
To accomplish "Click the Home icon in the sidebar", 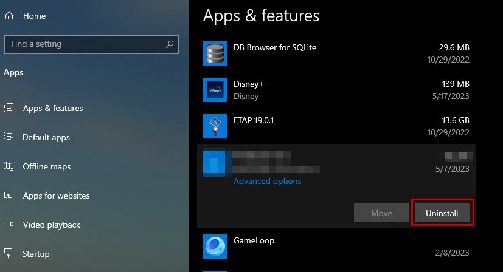I will click(x=9, y=16).
